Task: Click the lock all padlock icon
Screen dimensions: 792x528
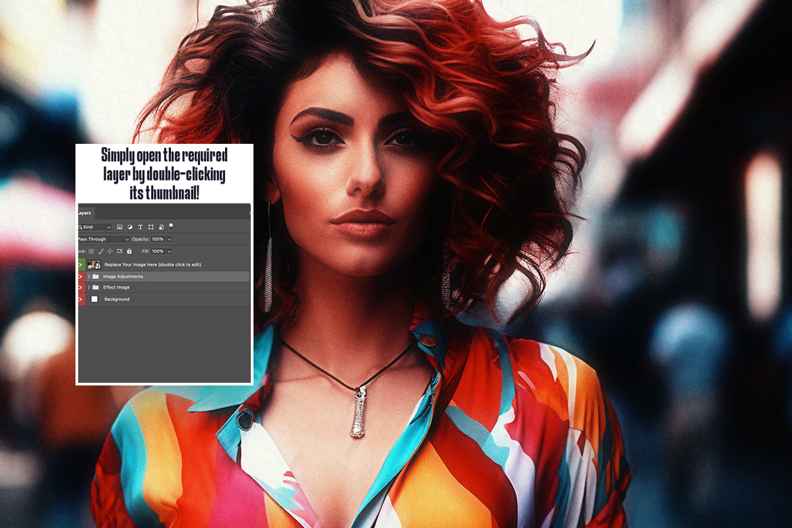Action: click(x=129, y=251)
